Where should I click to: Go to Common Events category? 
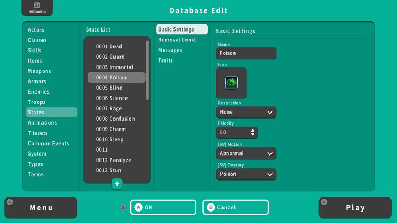(x=49, y=143)
